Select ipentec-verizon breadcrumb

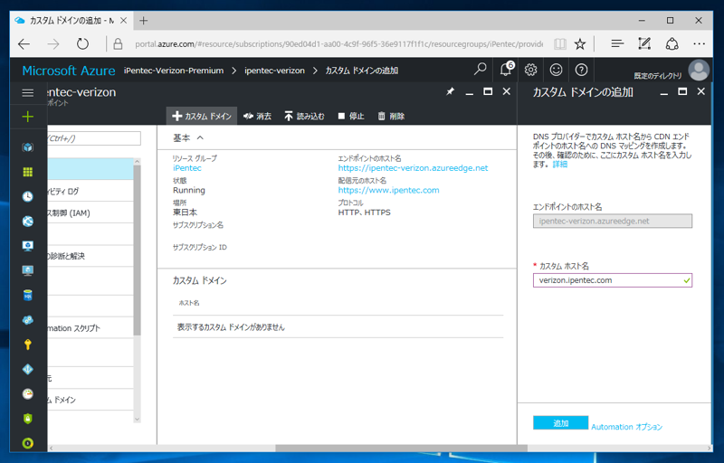tap(274, 71)
